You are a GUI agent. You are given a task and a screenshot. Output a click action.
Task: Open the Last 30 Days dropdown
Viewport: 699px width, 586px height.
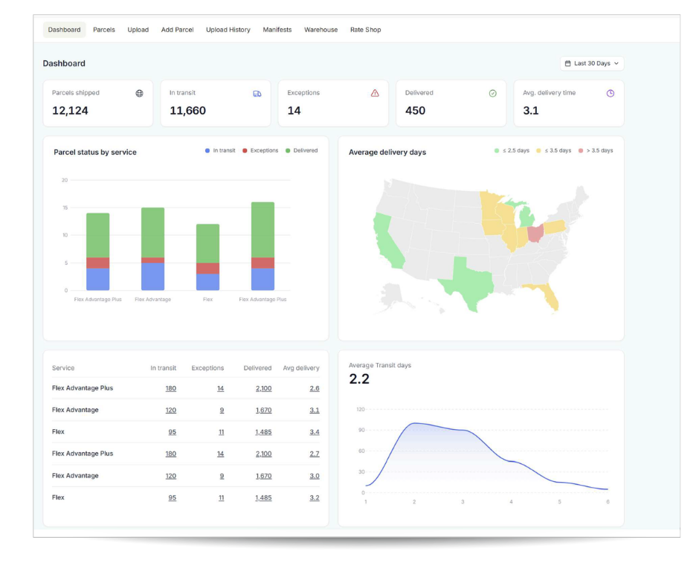pos(592,64)
